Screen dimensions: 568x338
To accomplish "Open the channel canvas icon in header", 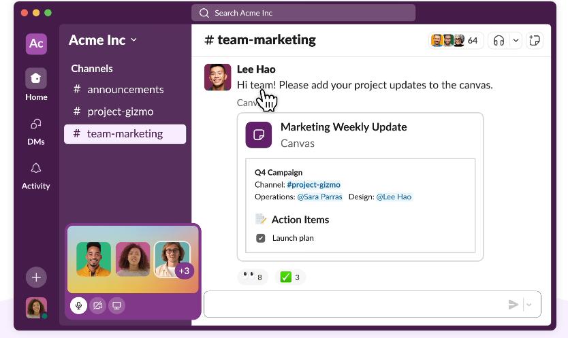I will [535, 41].
